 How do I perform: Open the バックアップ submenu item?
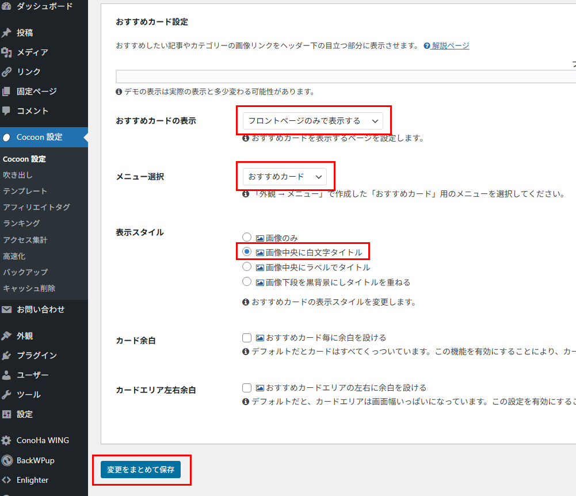pyautogui.click(x=25, y=272)
